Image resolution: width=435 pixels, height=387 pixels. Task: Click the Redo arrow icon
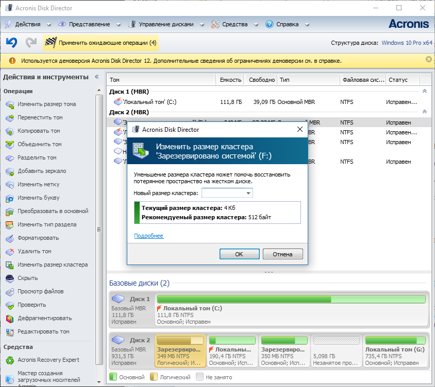point(31,42)
